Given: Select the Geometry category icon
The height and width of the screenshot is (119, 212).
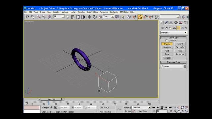Looking at the screenshot, I should pos(162,28).
